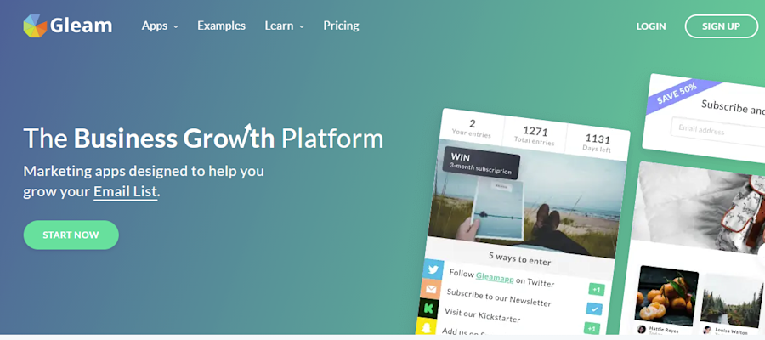
Task: Select the Subscribe to our Newsletter entry
Action: pyautogui.click(x=499, y=297)
